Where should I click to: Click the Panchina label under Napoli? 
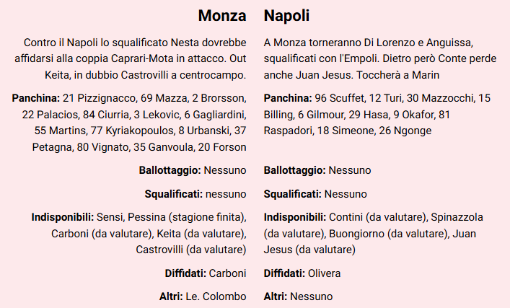coord(288,97)
